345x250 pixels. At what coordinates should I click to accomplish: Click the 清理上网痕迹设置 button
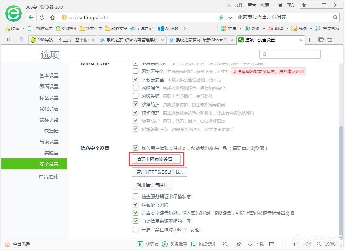156,159
